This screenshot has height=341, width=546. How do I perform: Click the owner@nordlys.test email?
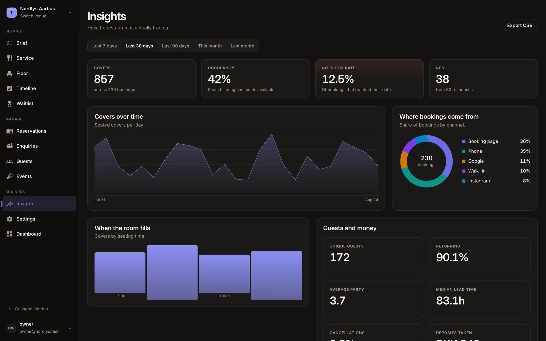point(39,331)
